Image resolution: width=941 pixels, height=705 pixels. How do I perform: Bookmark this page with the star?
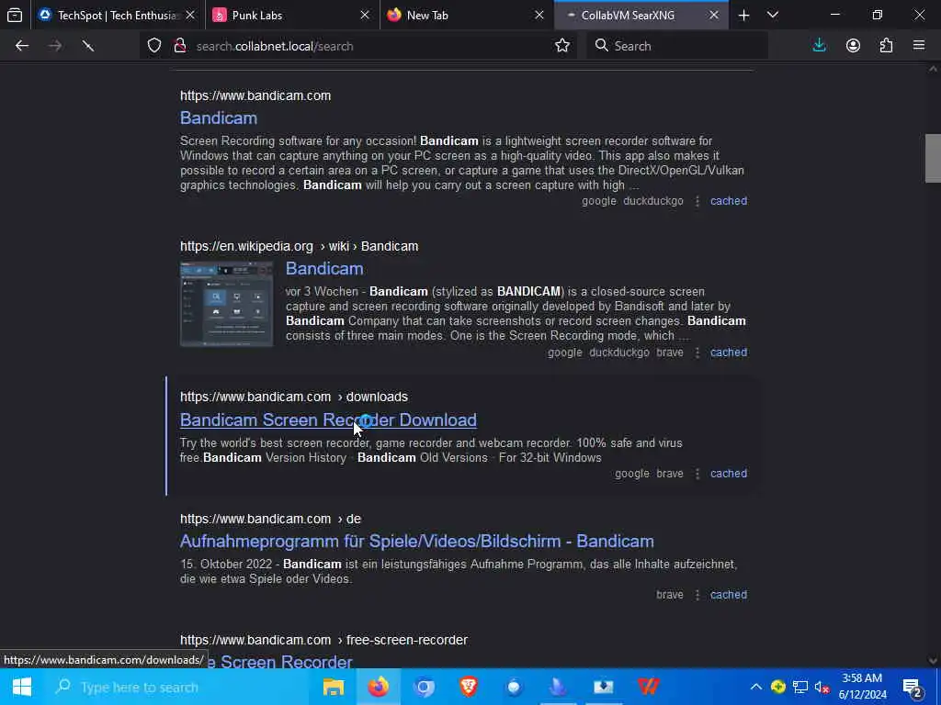(x=562, y=46)
